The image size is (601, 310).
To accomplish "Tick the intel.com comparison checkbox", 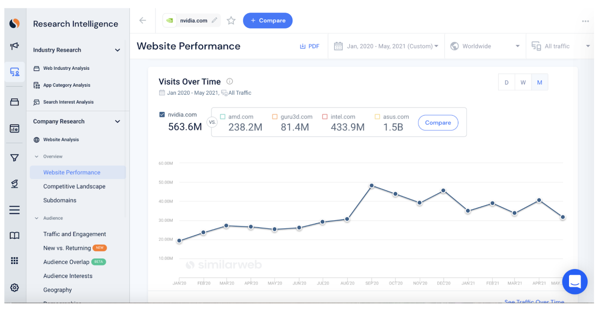I will click(325, 117).
